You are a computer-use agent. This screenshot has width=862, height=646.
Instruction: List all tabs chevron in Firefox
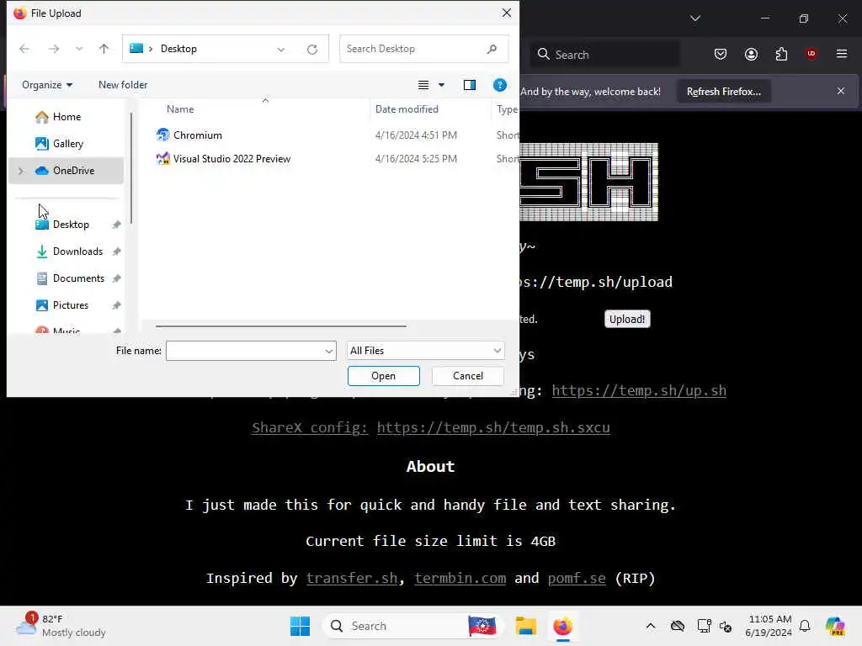pyautogui.click(x=694, y=19)
